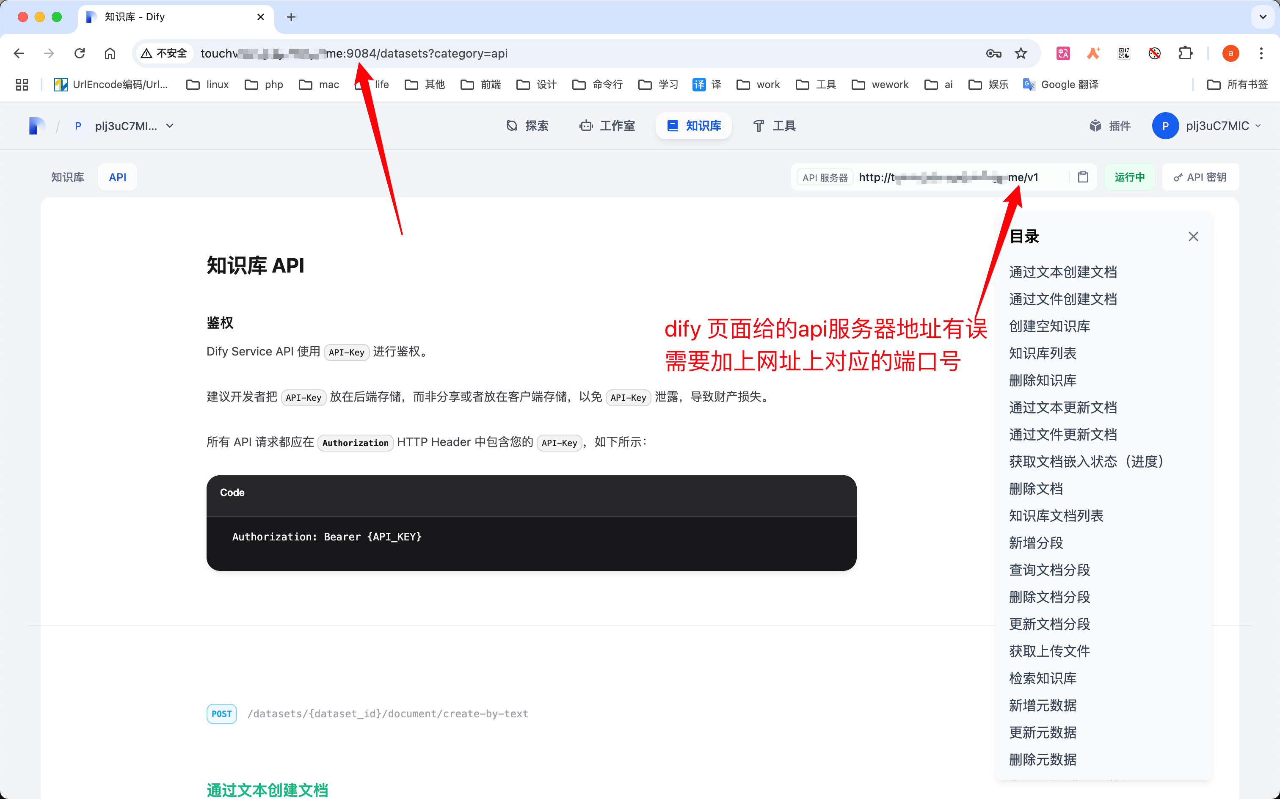This screenshot has height=799, width=1280.
Task: Jump to 删除知识库 in contents
Action: coord(1042,380)
